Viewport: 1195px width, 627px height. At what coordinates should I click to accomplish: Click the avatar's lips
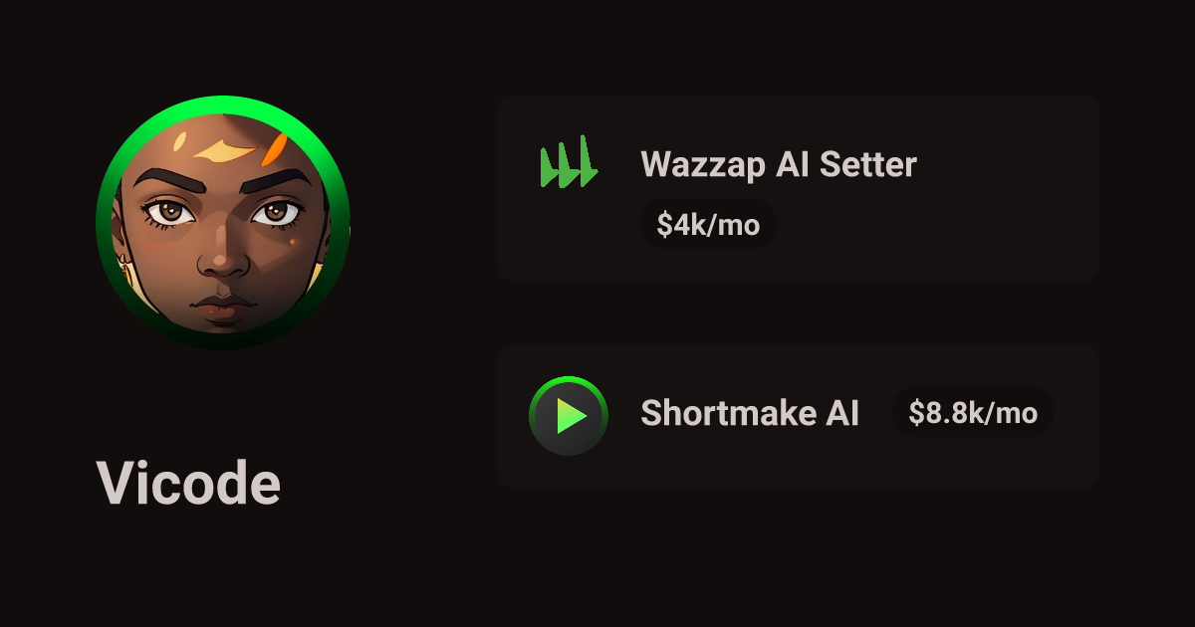pyautogui.click(x=225, y=305)
